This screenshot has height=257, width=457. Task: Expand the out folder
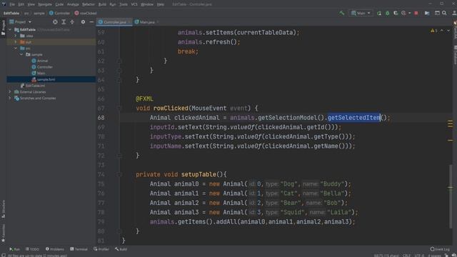tap(16, 42)
